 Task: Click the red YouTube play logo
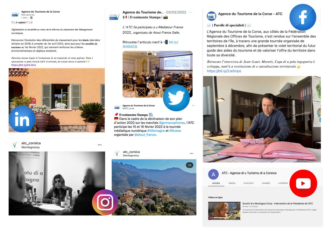pyautogui.click(x=303, y=183)
